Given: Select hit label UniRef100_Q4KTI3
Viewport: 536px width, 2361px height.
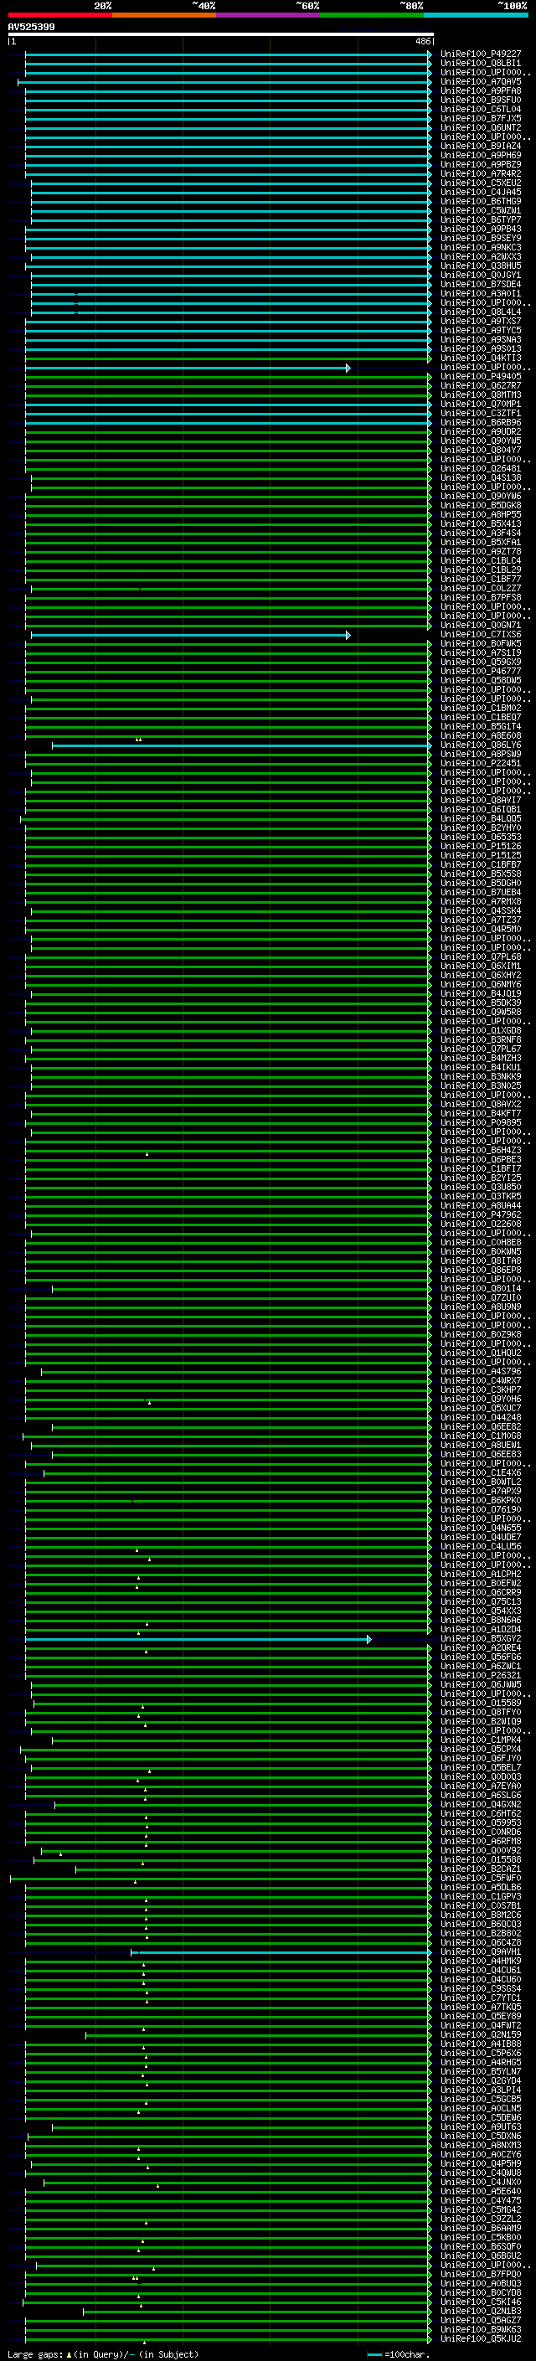Looking at the screenshot, I should click(481, 358).
